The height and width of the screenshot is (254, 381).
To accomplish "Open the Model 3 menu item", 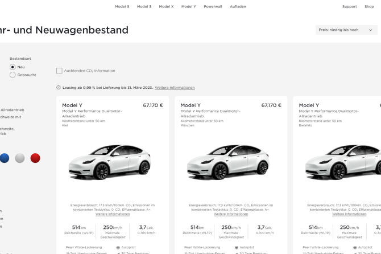I will 144,7.
